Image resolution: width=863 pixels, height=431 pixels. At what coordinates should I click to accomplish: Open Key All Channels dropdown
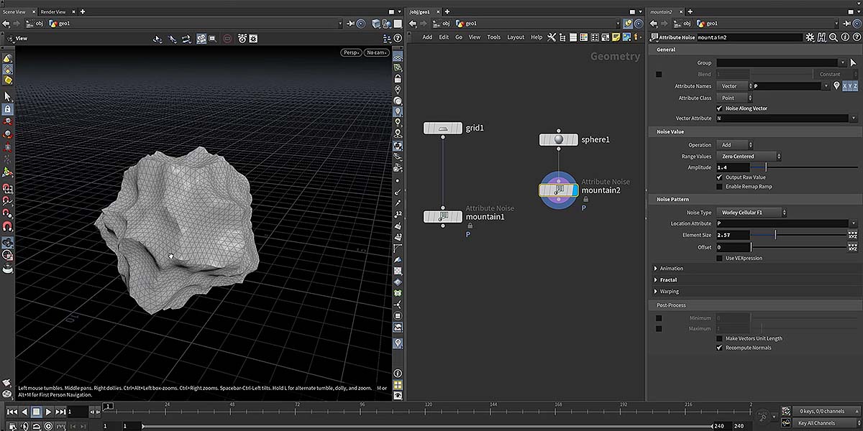(826, 423)
